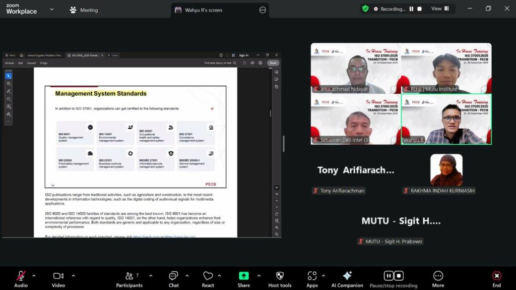Expand the Audio options chevron
The height and width of the screenshot is (290, 516).
click(x=34, y=276)
